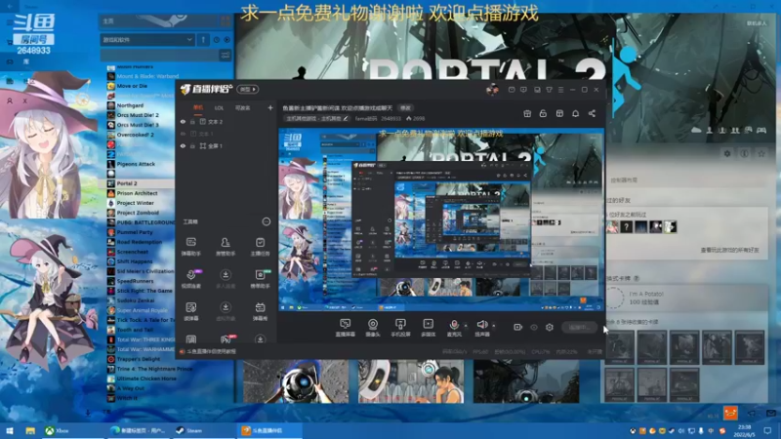Open 视频连麦 tool in toolbox
The width and height of the screenshot is (781, 439).
191,279
